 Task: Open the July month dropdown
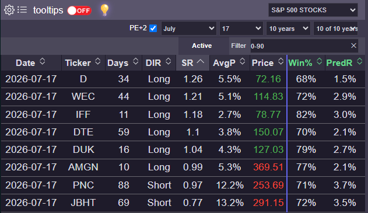(x=189, y=29)
